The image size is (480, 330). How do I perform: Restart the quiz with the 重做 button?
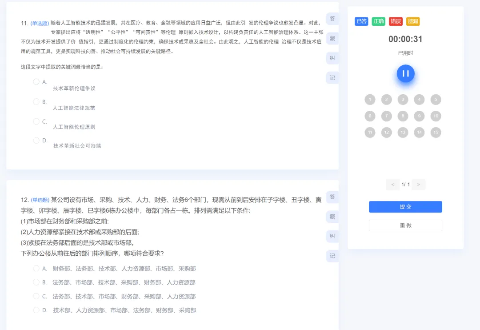(405, 225)
